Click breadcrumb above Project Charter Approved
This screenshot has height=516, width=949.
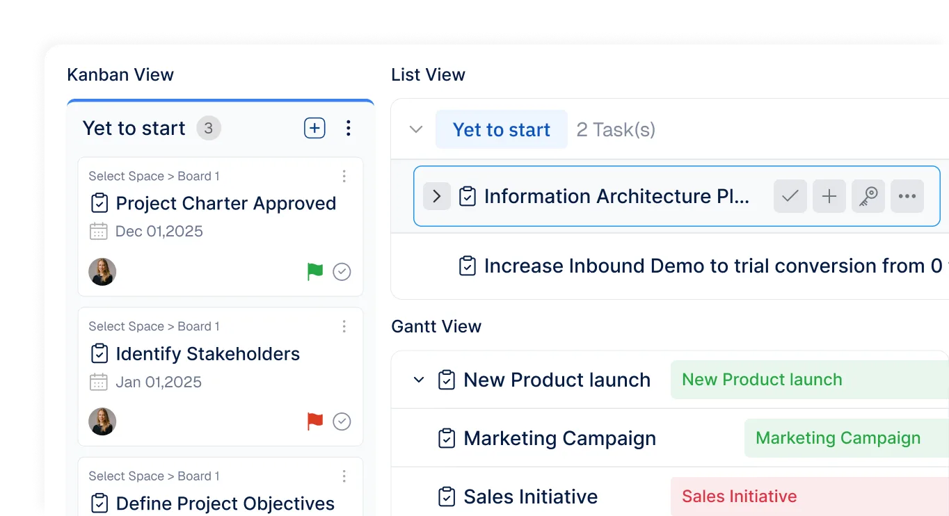pos(154,177)
